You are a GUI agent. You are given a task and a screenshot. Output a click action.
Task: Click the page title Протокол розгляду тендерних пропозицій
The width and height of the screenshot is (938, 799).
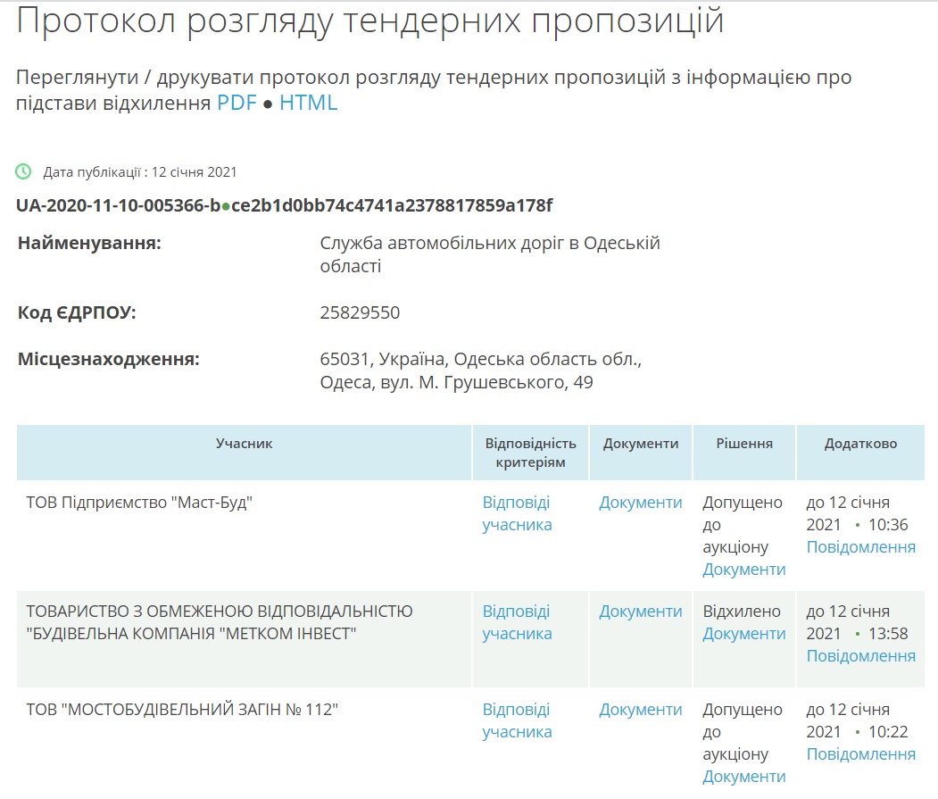pyautogui.click(x=369, y=21)
